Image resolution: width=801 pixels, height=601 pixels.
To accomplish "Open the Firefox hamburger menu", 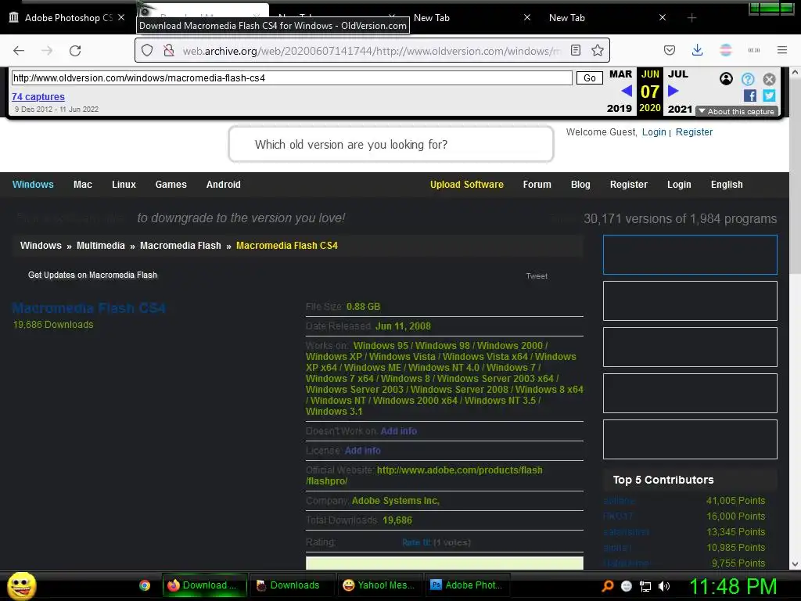I will click(782, 50).
